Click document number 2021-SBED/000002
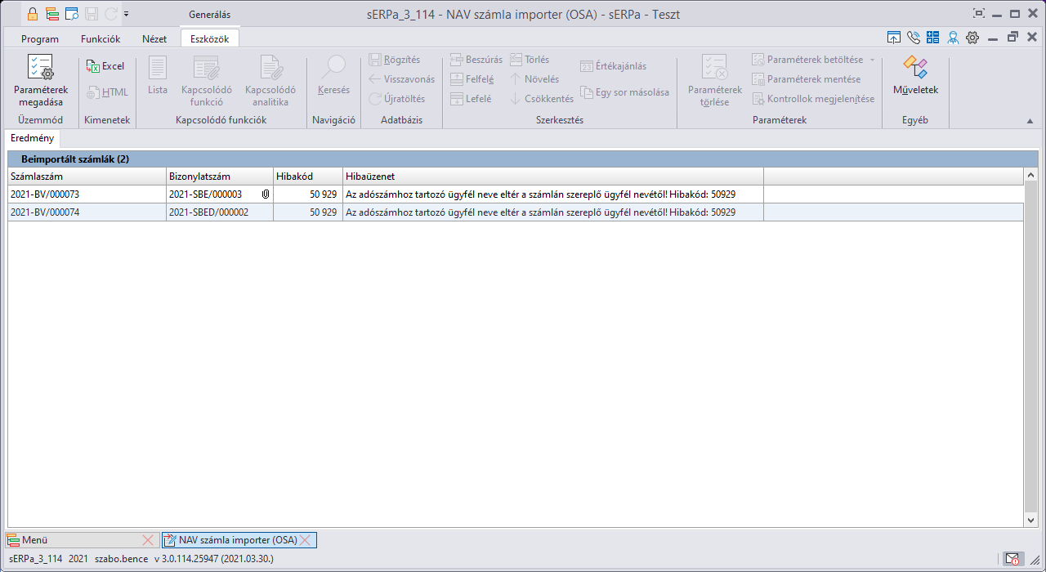Screen dimensions: 1046x572 coord(208,212)
